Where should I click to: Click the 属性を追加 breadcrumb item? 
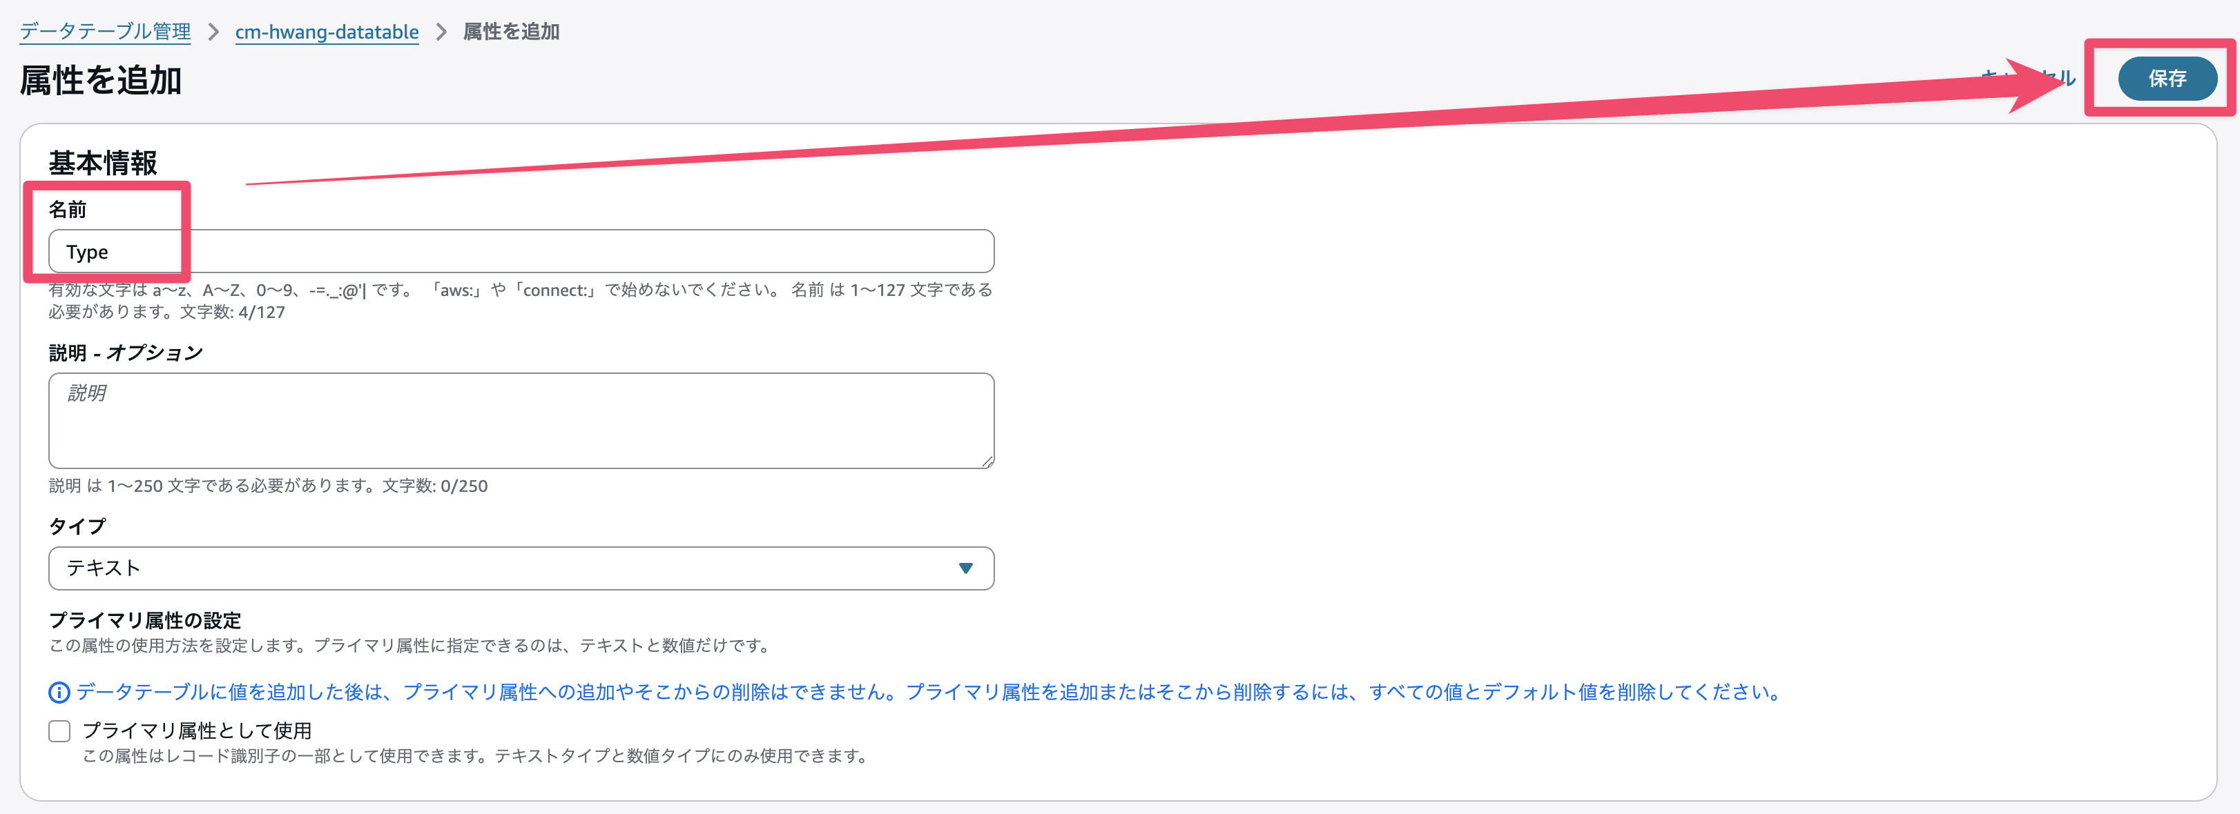[510, 32]
